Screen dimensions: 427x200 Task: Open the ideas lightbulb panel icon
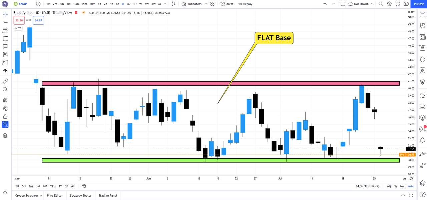(422, 81)
